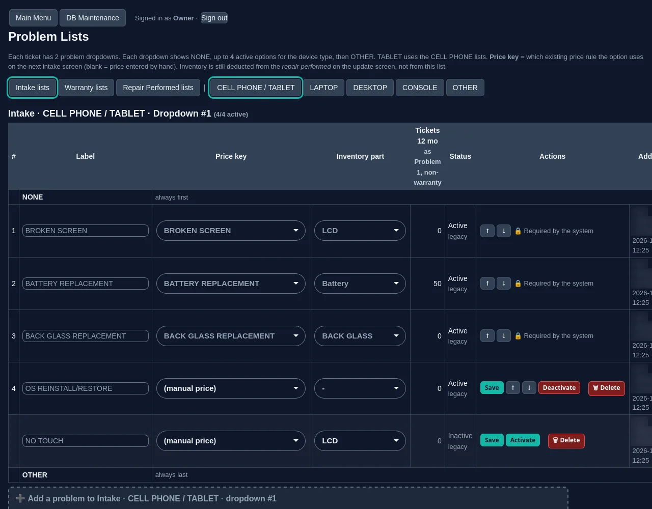The width and height of the screenshot is (652, 509).
Task: Delete the NO TOUCH problem
Action: point(566,441)
